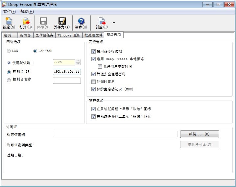Click the 创建(C) create icon
Image resolution: width=236 pixels, height=187 pixels.
[102, 21]
